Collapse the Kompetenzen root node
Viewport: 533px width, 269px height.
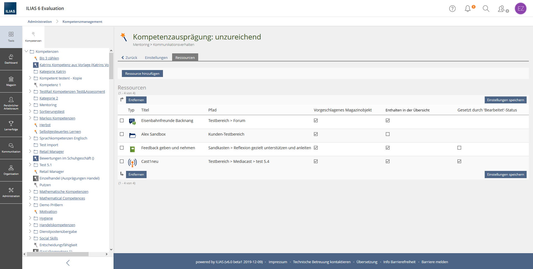coord(26,51)
